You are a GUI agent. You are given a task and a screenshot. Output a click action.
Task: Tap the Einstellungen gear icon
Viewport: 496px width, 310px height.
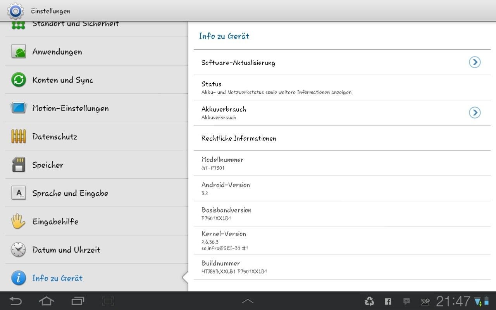click(x=15, y=11)
